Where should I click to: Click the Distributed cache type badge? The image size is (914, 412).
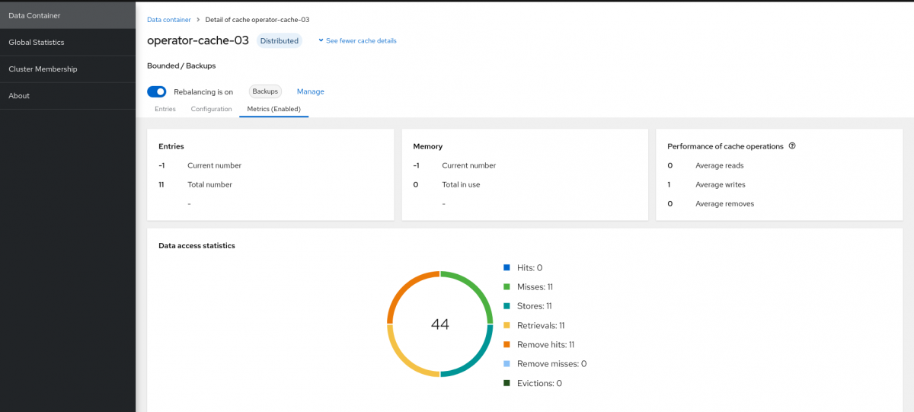280,40
